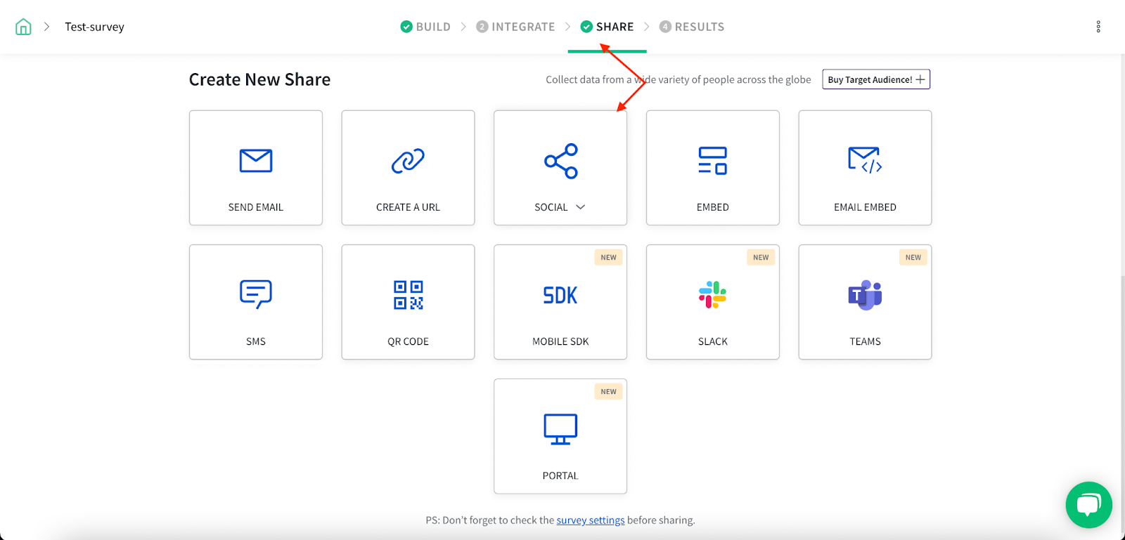Click the SMS speech bubble icon
This screenshot has width=1125, height=540.
point(256,294)
